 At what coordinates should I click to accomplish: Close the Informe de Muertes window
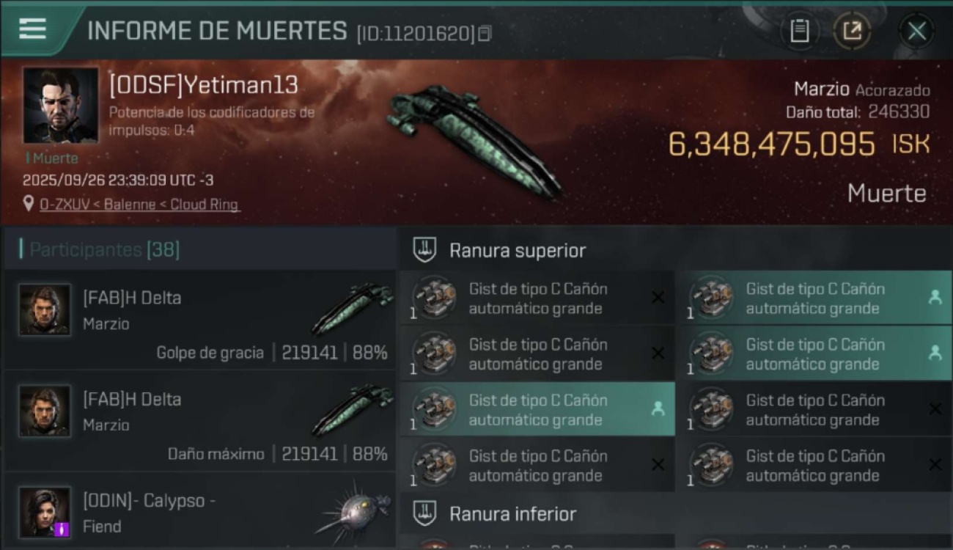click(x=917, y=31)
